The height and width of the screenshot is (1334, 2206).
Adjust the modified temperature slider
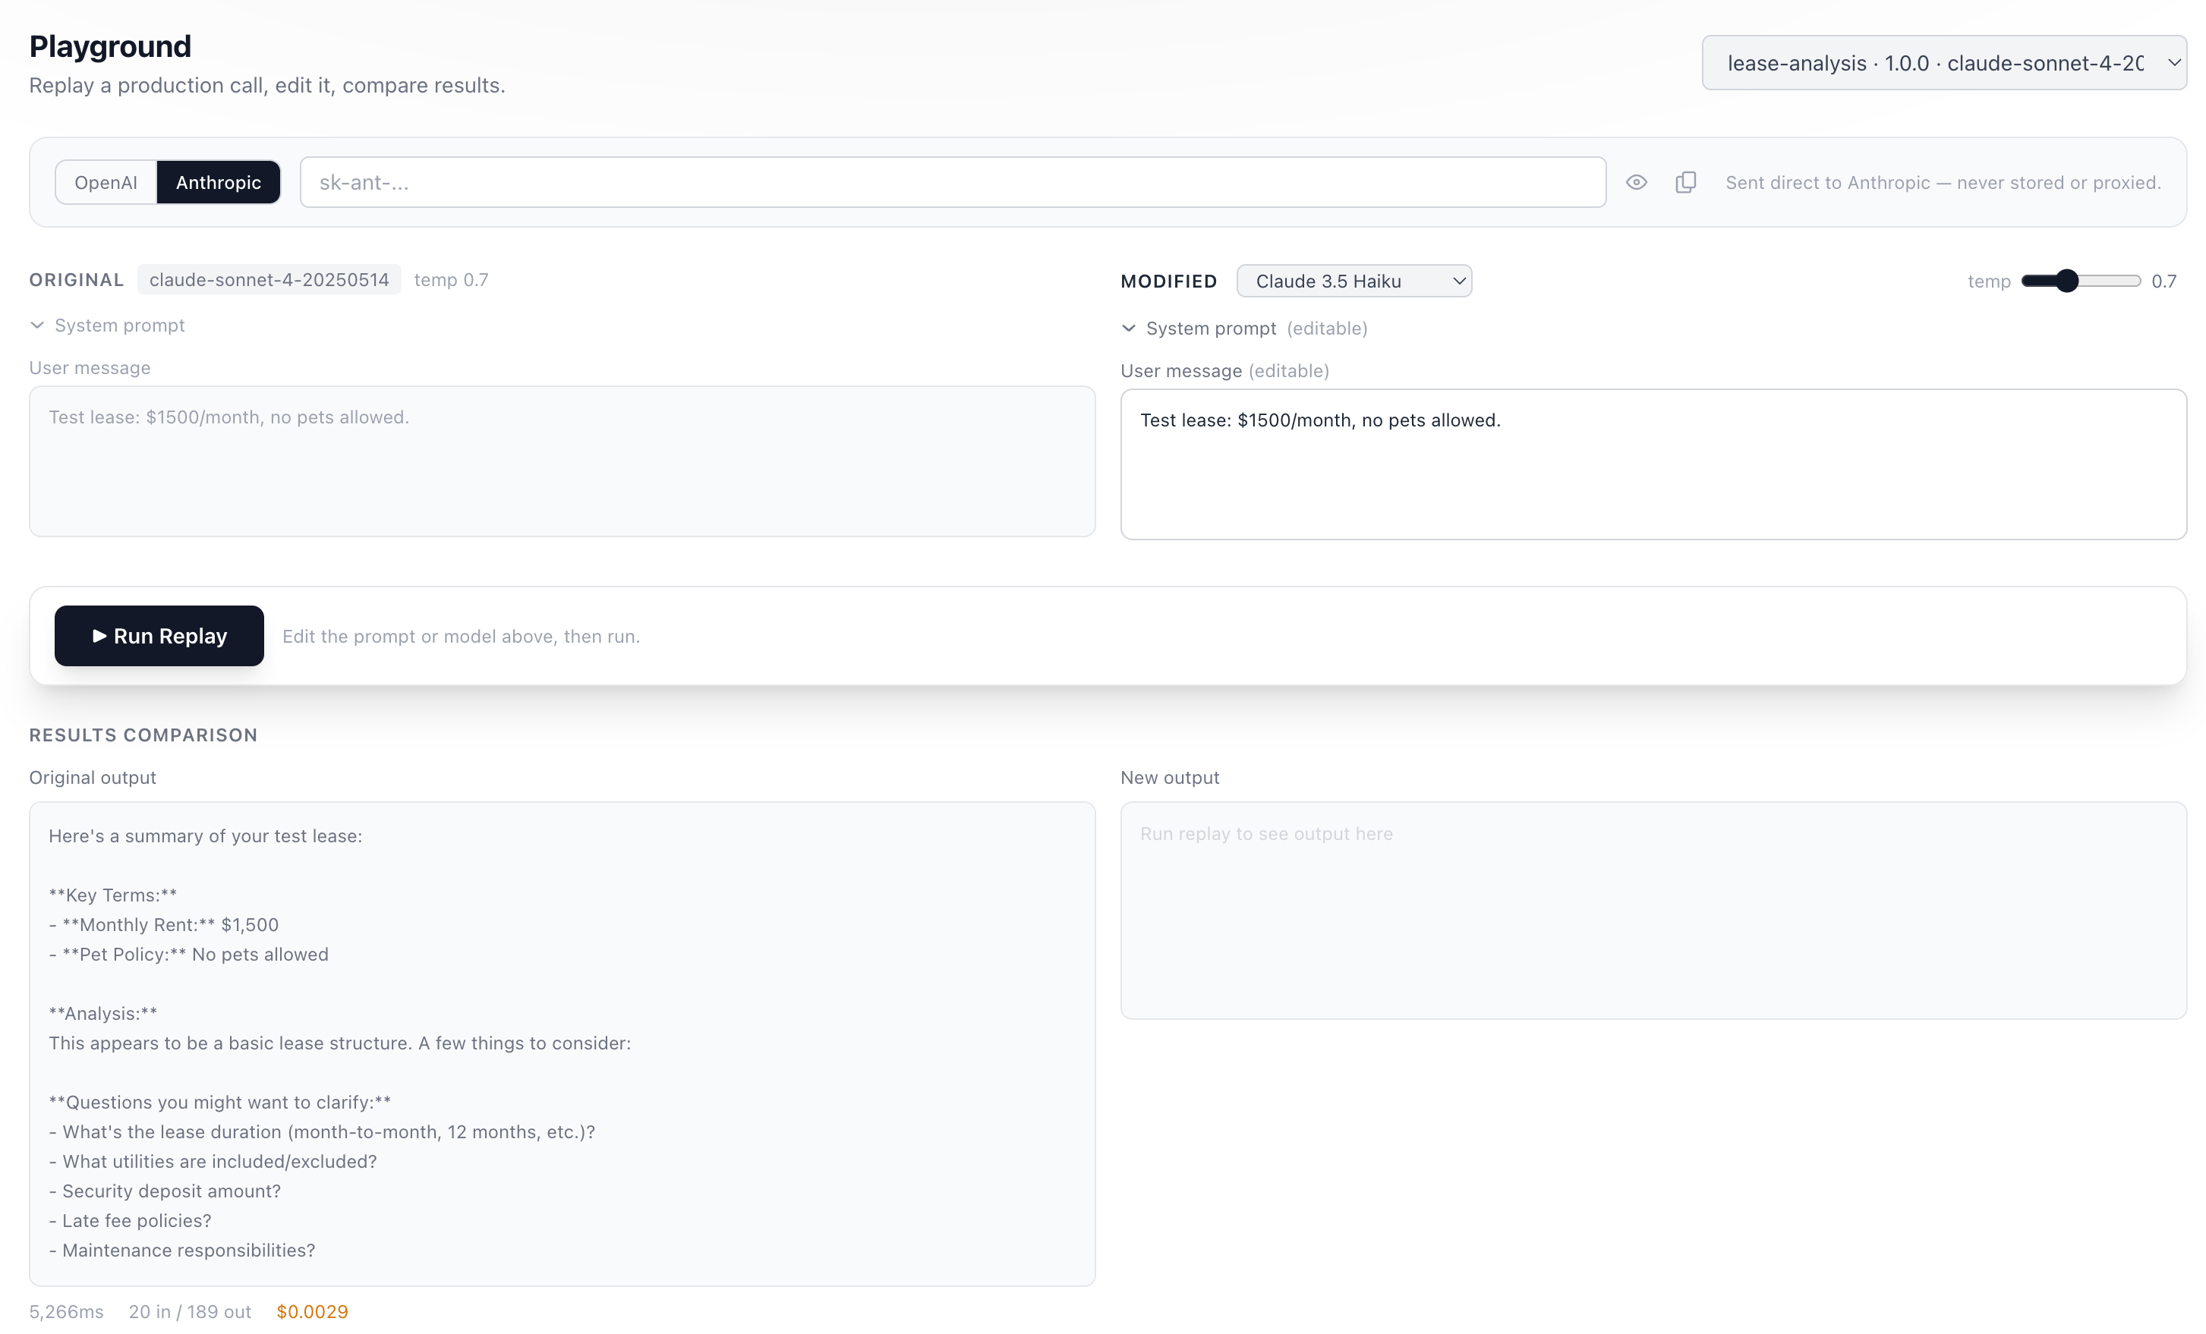(2067, 280)
